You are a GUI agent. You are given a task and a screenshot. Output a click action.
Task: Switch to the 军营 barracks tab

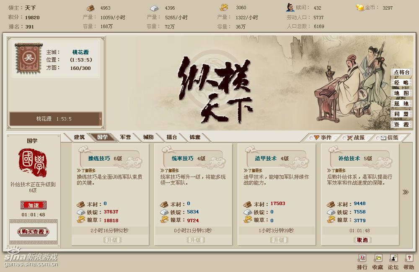[125, 137]
